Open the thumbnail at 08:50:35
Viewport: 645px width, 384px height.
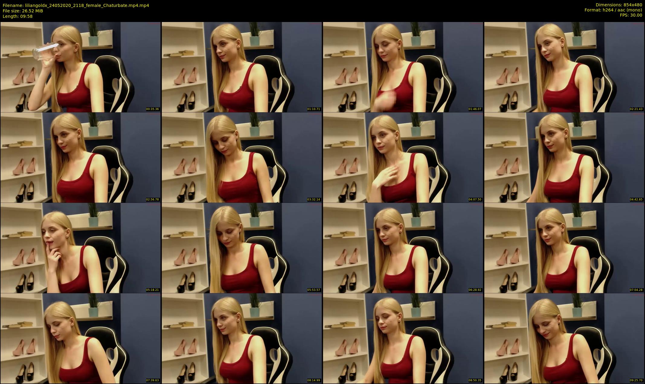(x=403, y=338)
